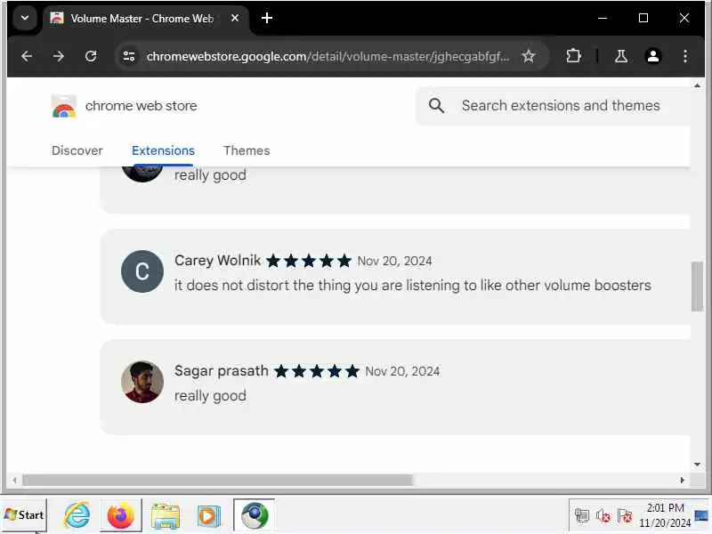Reload the current page
This screenshot has height=534, width=712.
[x=91, y=56]
